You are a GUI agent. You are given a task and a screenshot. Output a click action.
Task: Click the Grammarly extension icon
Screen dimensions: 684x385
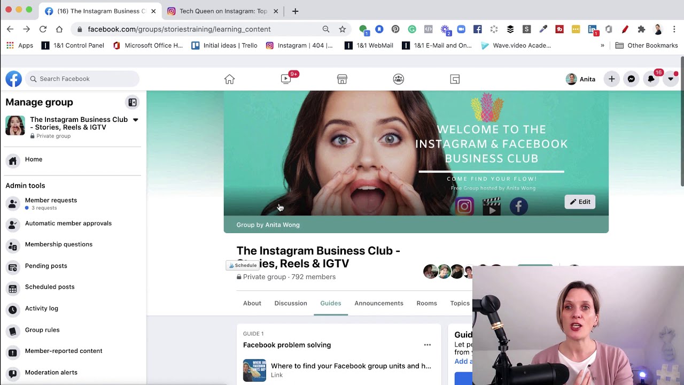point(412,29)
